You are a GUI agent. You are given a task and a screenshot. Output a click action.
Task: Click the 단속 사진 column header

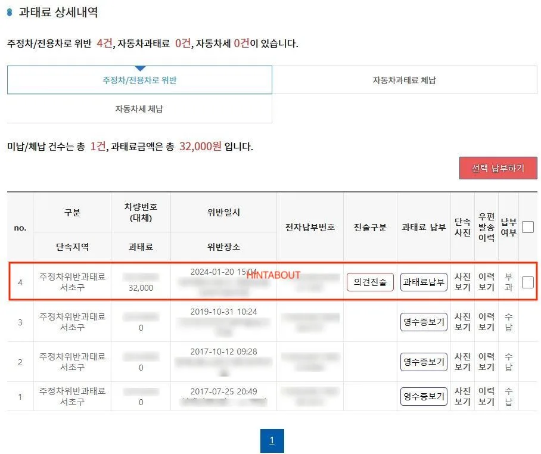[x=462, y=227]
